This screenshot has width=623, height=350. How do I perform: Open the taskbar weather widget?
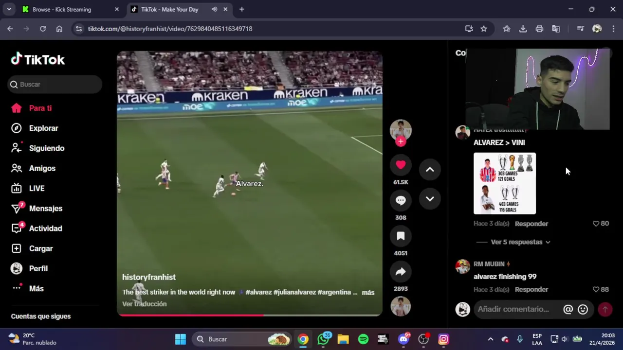[x=32, y=339]
